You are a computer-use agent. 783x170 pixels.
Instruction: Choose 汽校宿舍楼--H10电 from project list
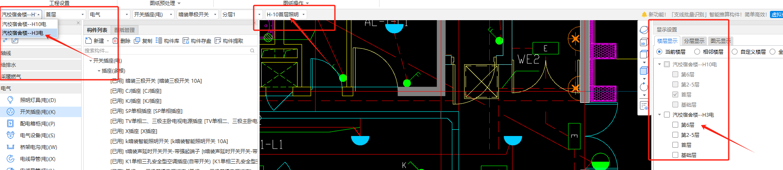click(x=29, y=24)
